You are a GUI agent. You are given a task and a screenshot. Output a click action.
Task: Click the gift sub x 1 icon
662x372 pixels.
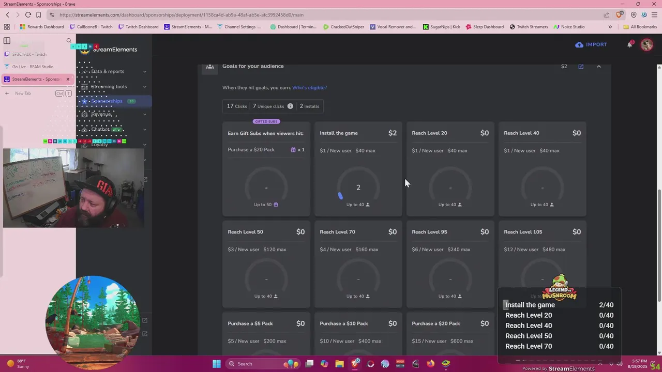293,150
